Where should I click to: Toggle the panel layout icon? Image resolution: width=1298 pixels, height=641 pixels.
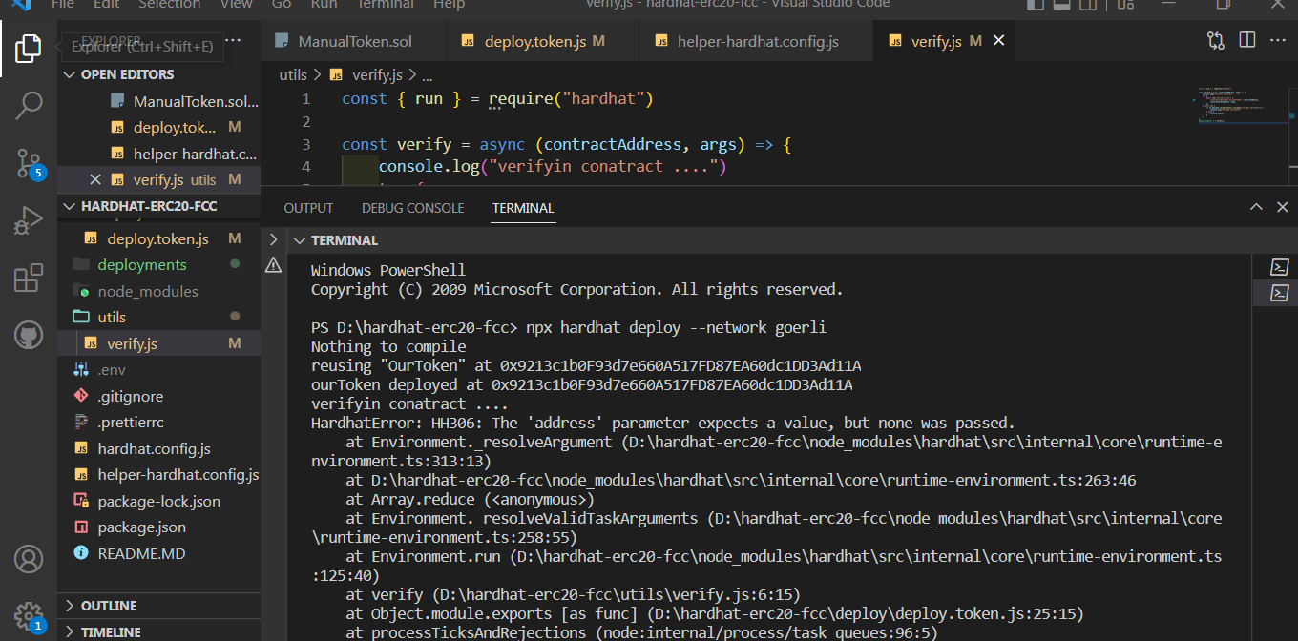click(1063, 5)
